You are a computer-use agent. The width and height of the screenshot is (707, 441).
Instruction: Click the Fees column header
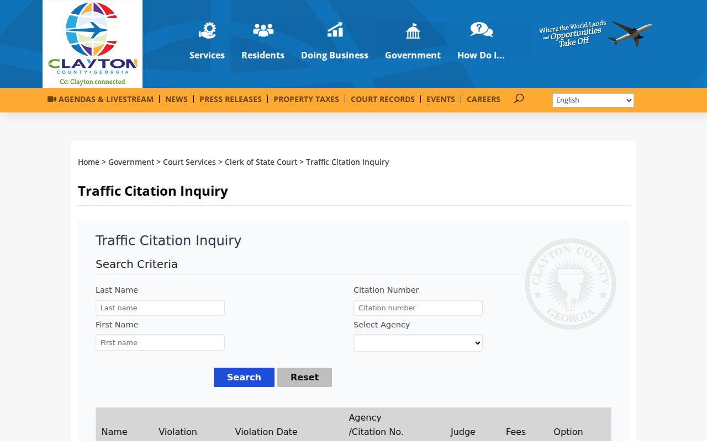pos(516,432)
